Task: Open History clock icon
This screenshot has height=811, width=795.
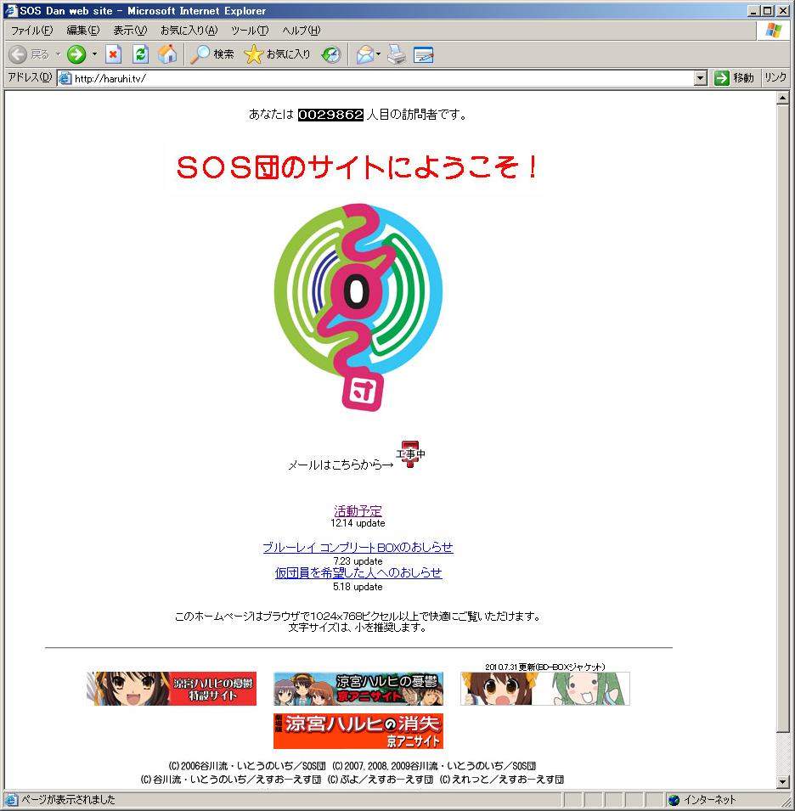Action: tap(331, 54)
